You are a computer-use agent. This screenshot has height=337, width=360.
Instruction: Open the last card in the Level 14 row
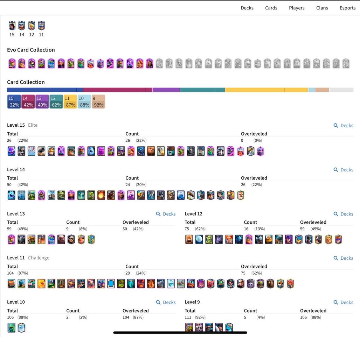(240, 195)
